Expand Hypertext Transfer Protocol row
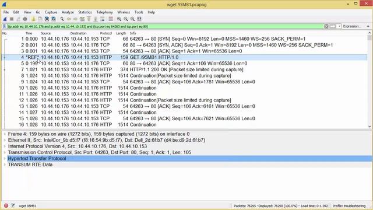The height and width of the screenshot is (210, 373). 5,159
